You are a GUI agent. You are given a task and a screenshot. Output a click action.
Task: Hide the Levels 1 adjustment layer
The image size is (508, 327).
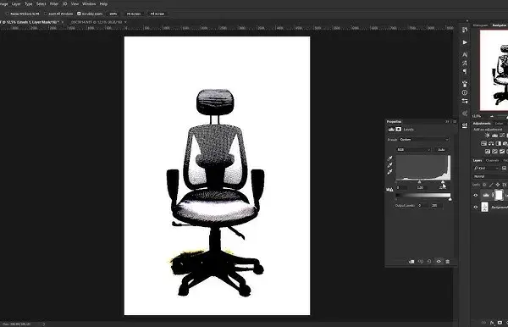(x=476, y=195)
